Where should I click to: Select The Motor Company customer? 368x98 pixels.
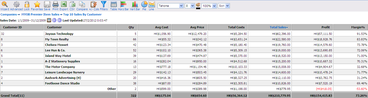(60, 67)
